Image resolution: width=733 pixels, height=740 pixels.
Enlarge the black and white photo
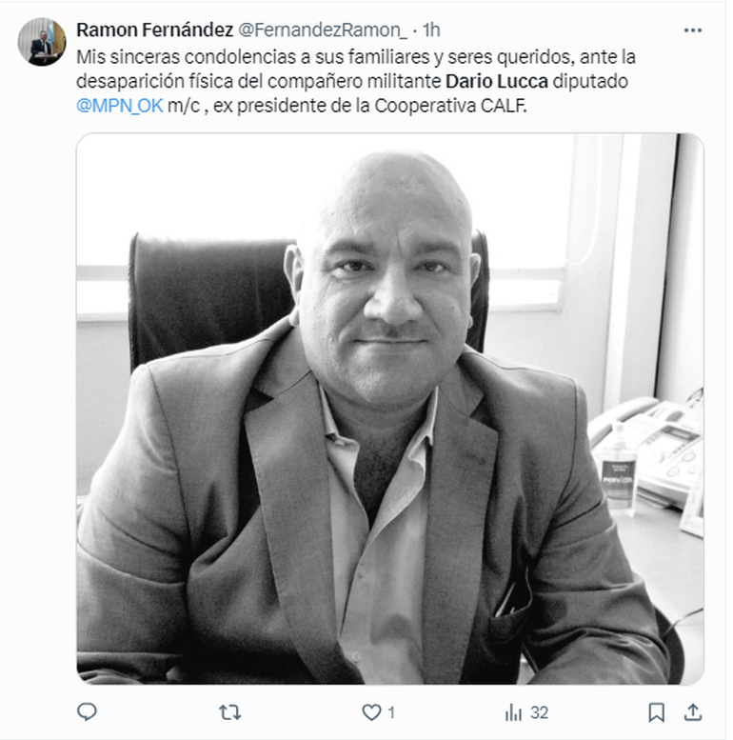[x=390, y=409]
